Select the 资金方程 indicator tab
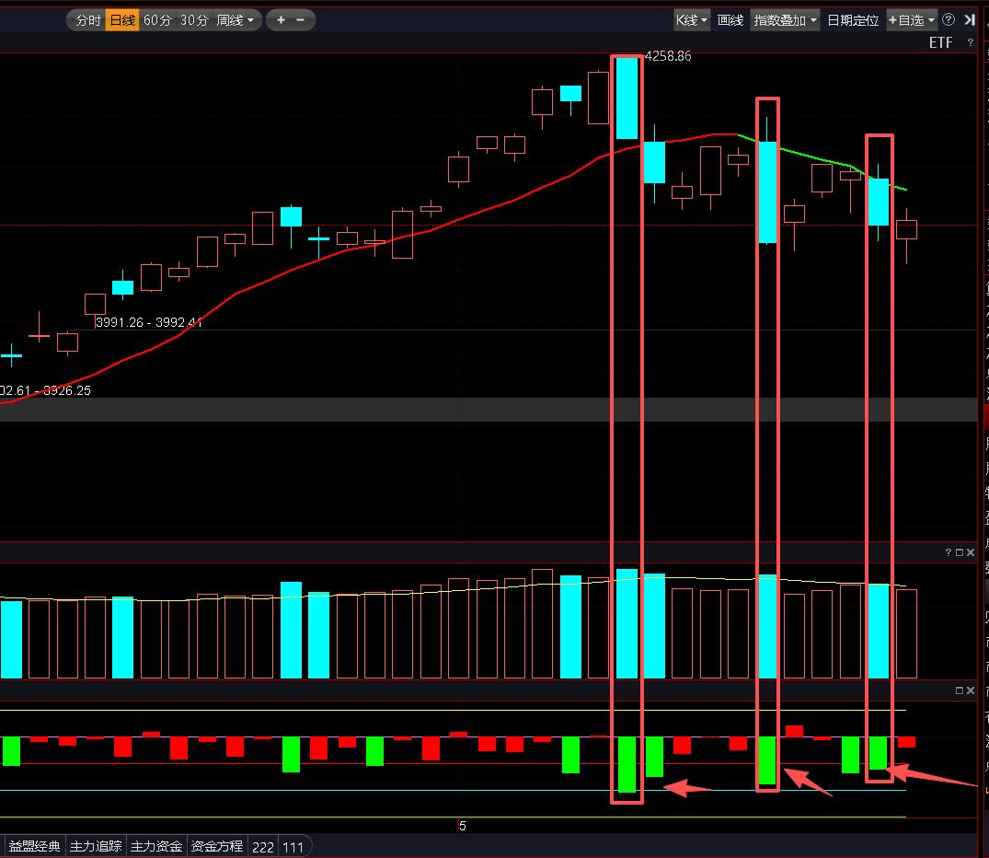989x858 pixels. coord(217,846)
